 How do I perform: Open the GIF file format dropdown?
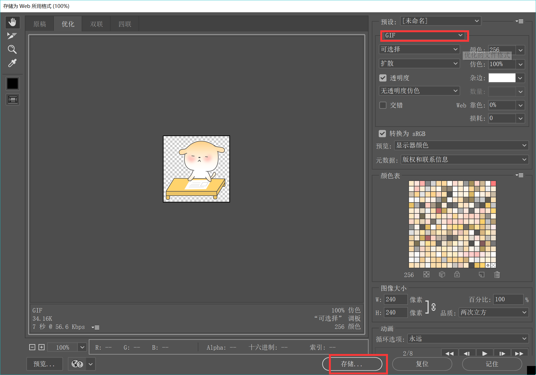click(424, 35)
